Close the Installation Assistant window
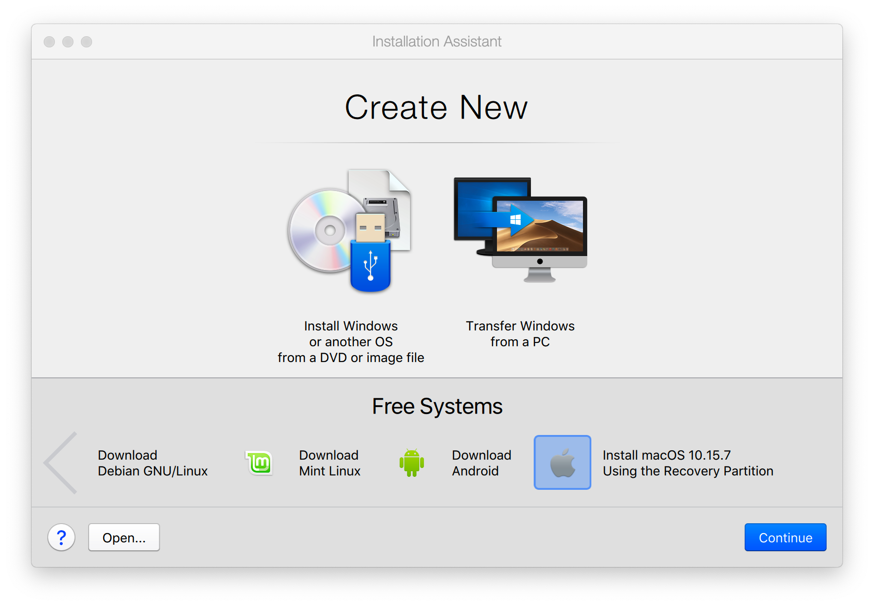 click(49, 42)
